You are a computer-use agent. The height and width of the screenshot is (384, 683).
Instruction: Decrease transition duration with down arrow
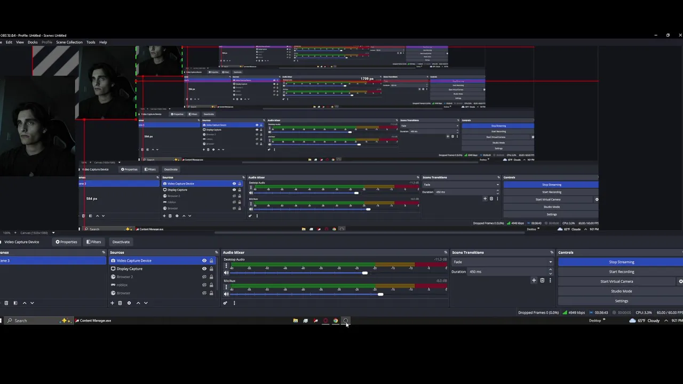pyautogui.click(x=551, y=274)
